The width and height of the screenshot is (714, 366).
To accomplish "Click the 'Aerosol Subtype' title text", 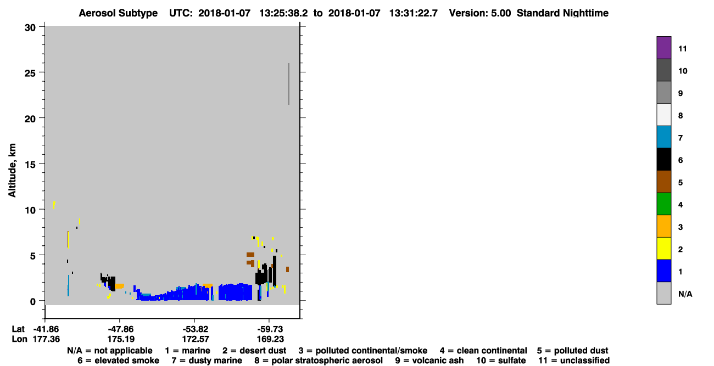I will pyautogui.click(x=118, y=13).
